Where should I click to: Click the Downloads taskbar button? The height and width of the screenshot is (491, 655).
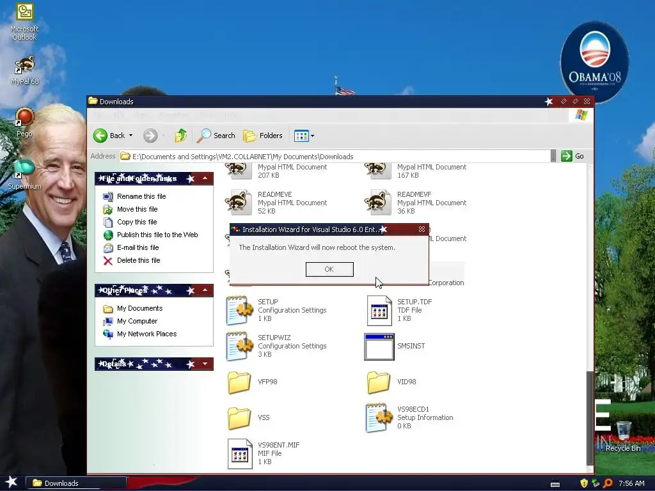point(76,483)
